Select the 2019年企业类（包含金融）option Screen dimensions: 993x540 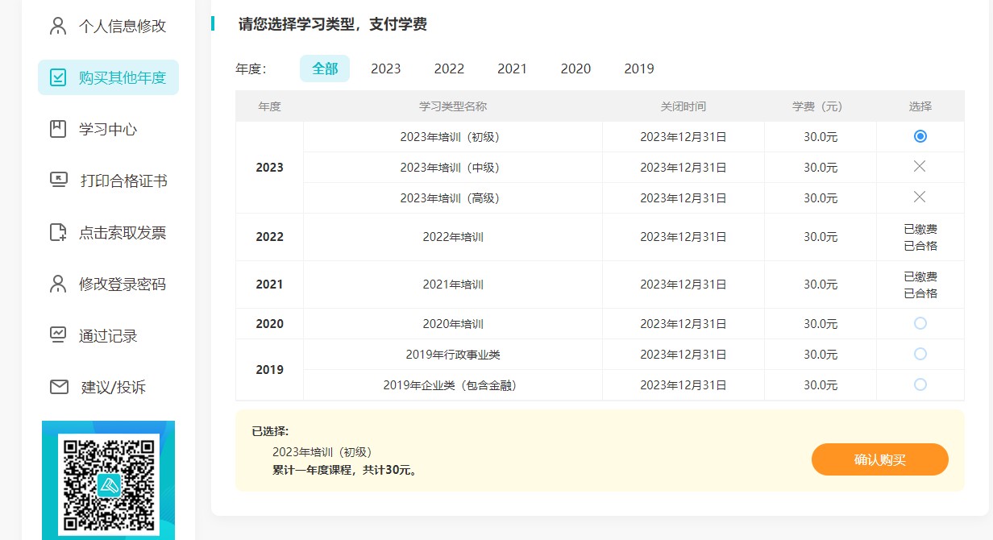coord(920,385)
